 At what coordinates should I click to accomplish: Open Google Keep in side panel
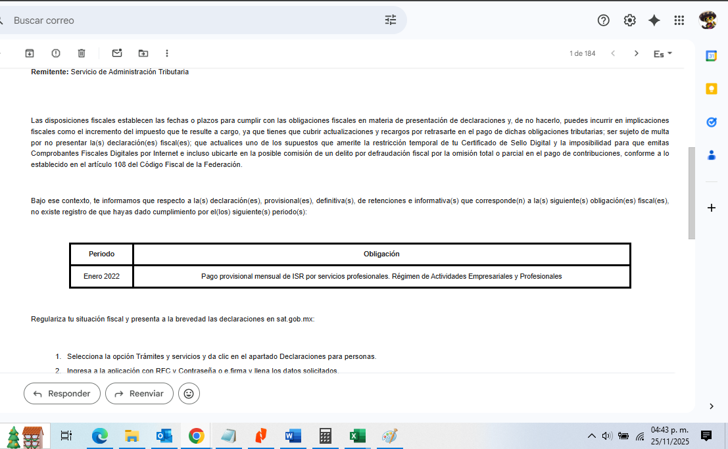point(711,89)
